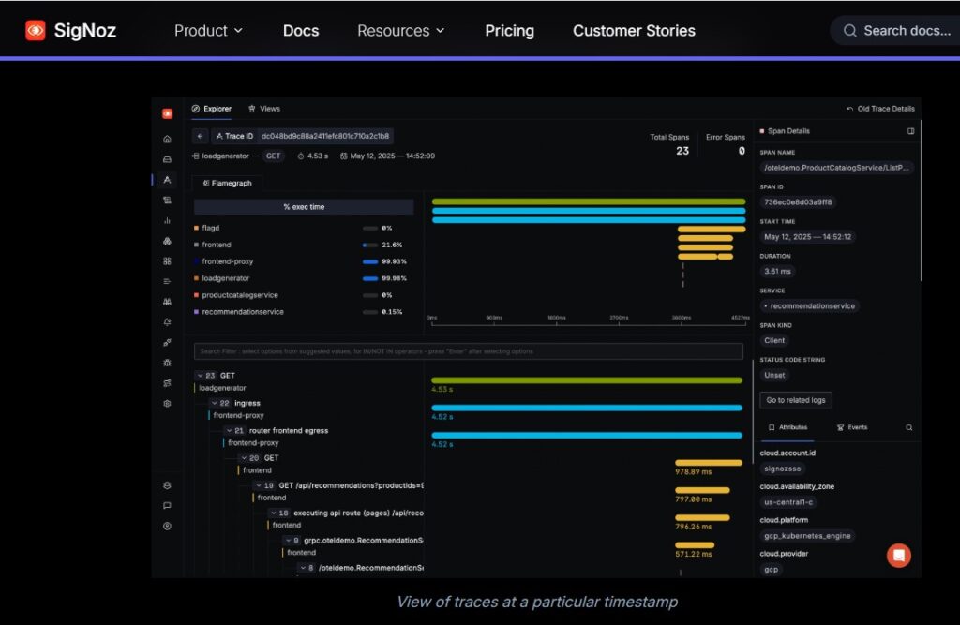The image size is (960, 625).
Task: Expand the Resources dropdown menu
Action: pos(400,31)
